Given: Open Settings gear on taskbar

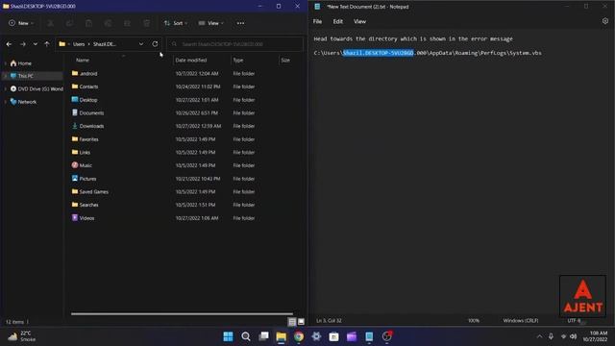Looking at the screenshot, I should [316, 336].
